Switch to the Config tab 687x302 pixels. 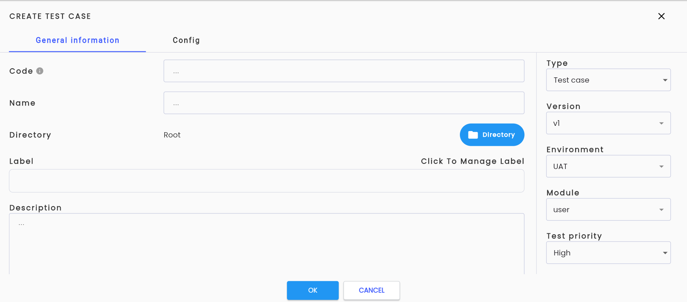pos(186,40)
